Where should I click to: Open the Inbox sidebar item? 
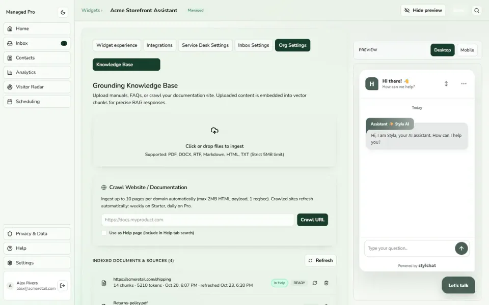click(x=37, y=43)
